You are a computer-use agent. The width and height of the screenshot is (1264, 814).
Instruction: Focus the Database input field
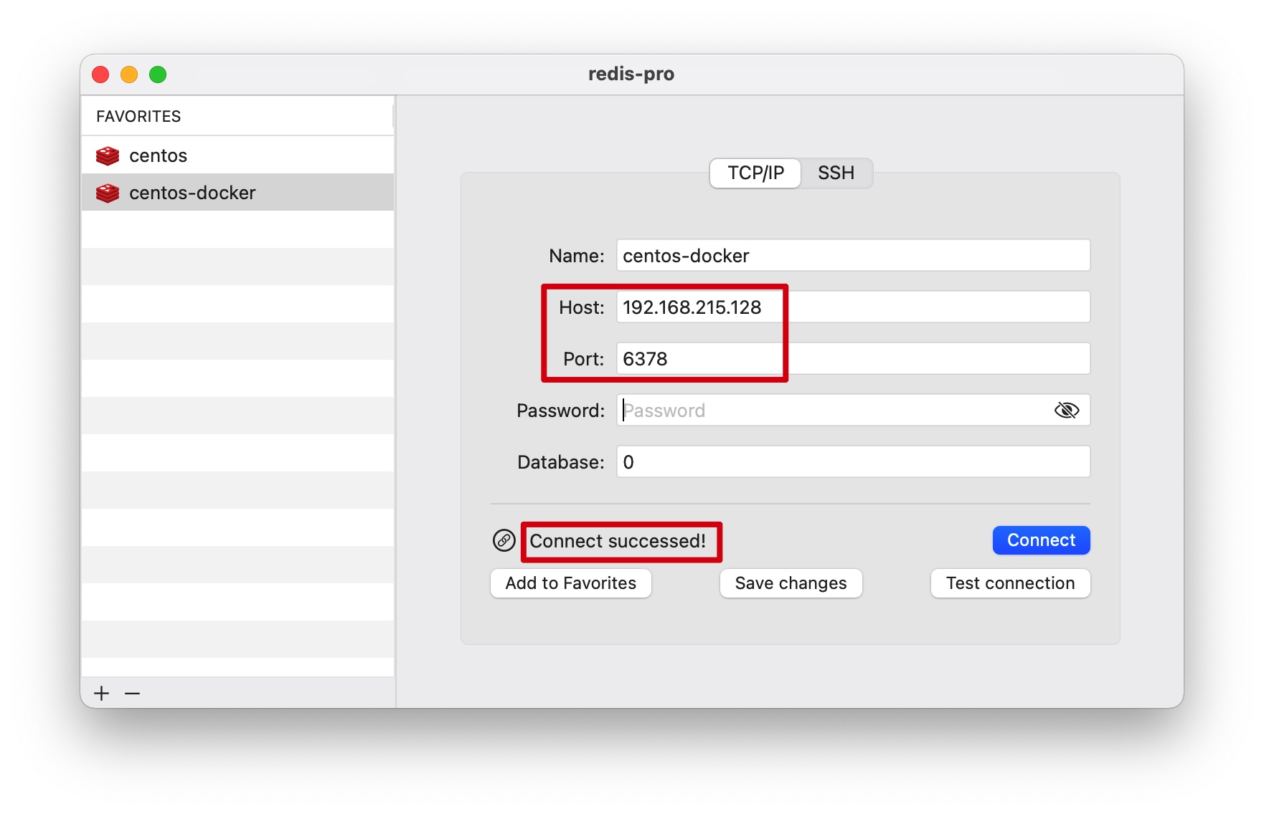[x=854, y=462]
